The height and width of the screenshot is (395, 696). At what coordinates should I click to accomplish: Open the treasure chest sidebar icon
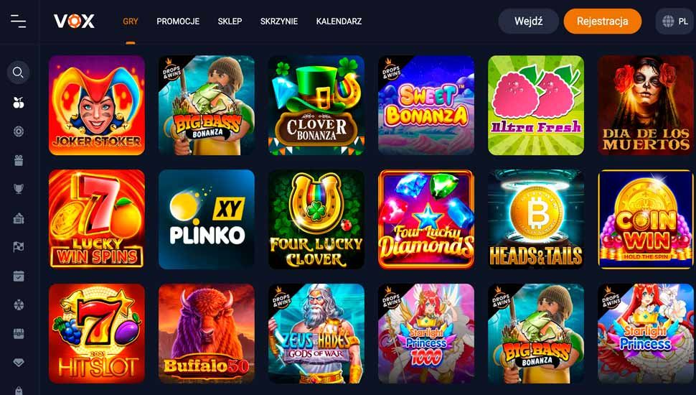point(18,334)
